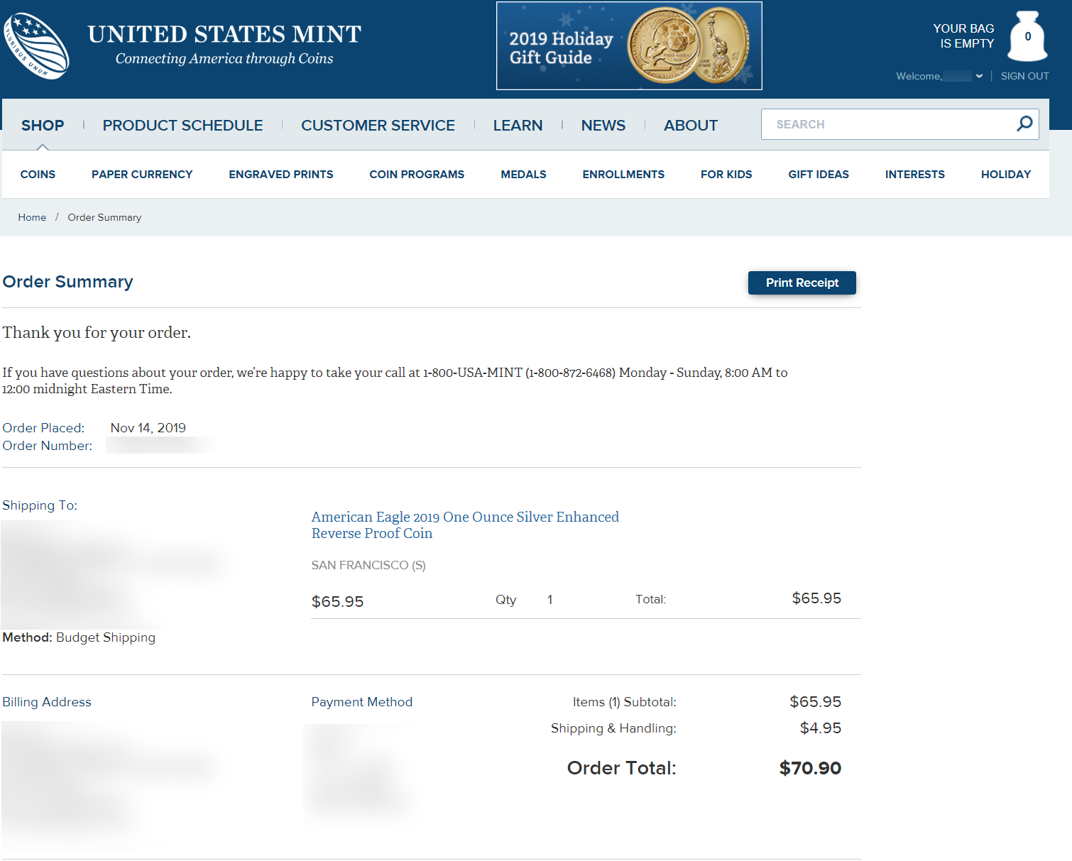
Task: Select the Medals category
Action: [523, 175]
